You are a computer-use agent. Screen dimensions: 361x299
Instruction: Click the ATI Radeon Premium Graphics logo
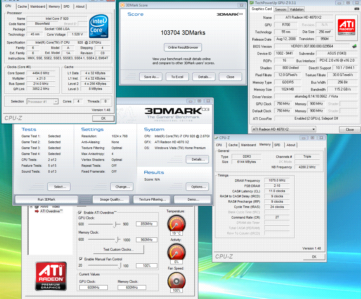[x=51, y=276]
